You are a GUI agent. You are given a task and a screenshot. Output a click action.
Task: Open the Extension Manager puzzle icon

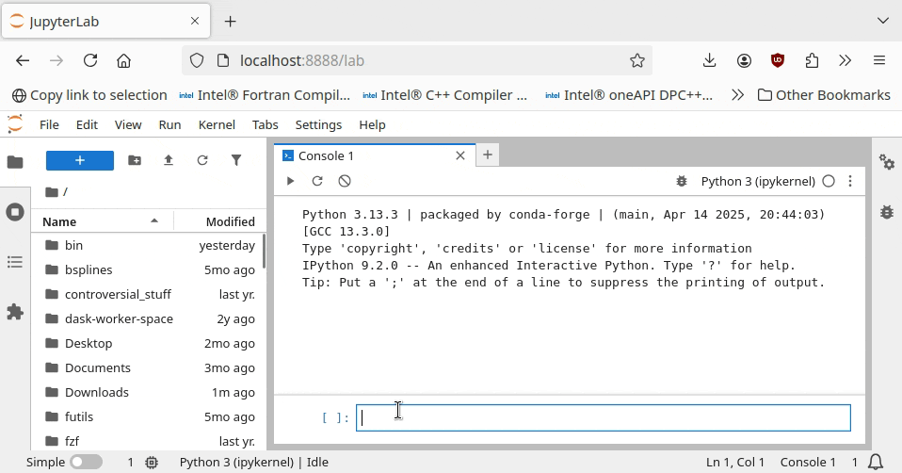[x=15, y=312]
